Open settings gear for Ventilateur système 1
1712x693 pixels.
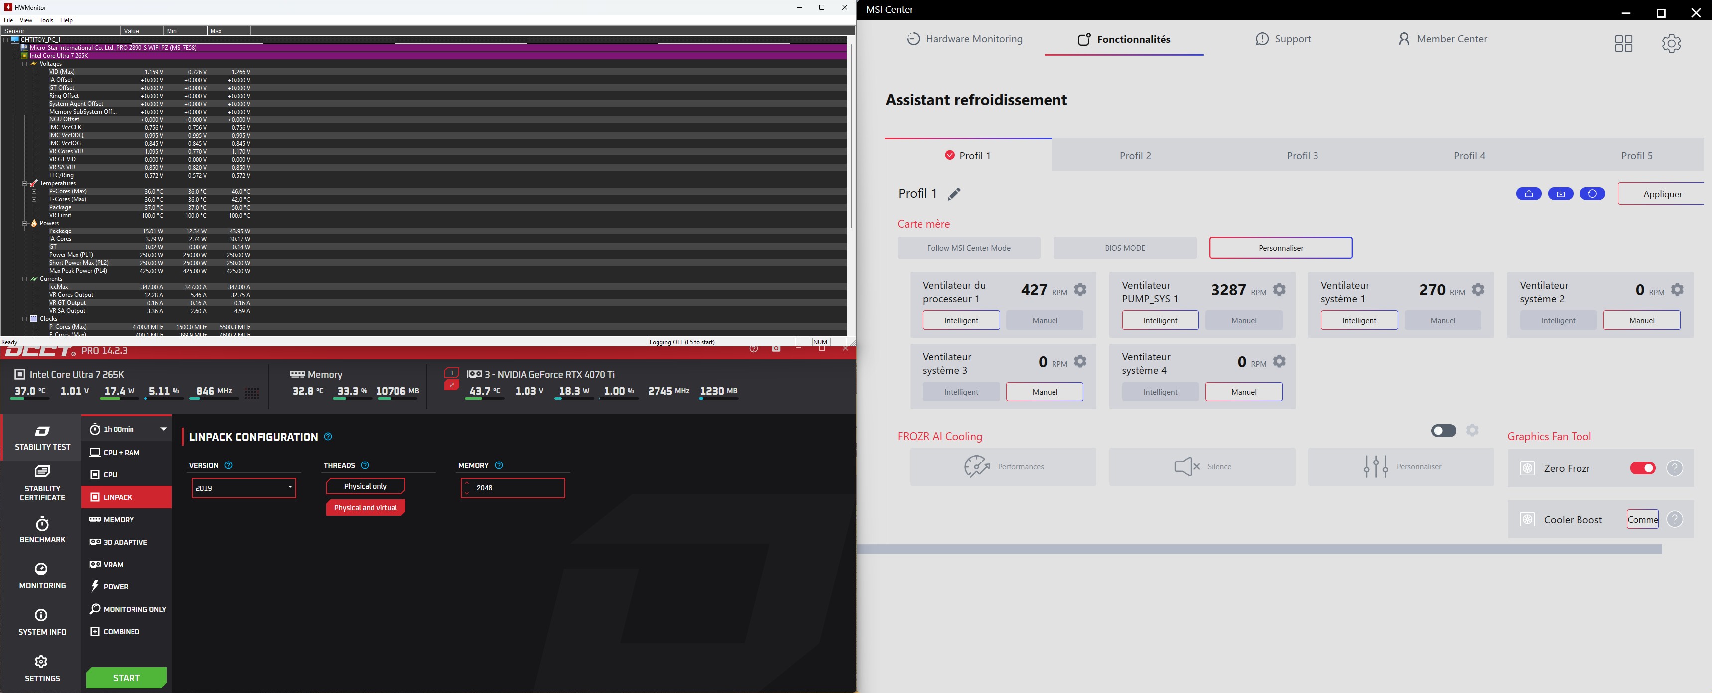(1478, 290)
